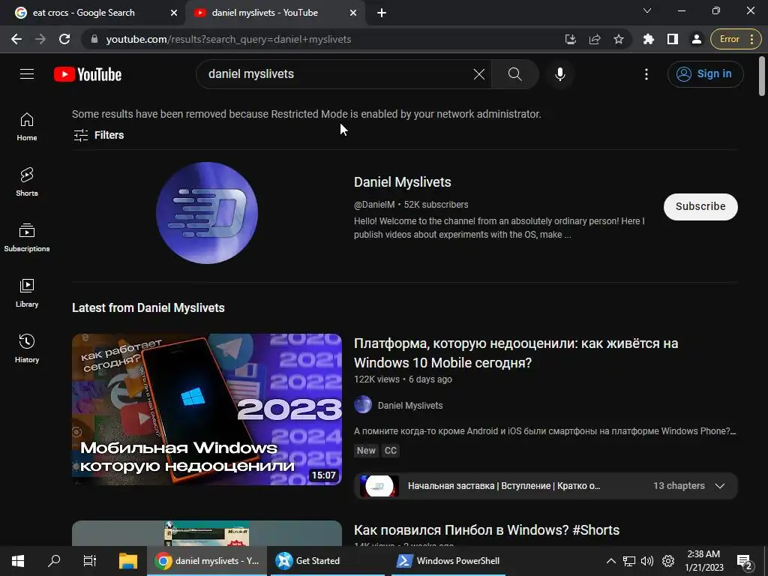Open the Пинбол в Windows #Shorts video title
768x576 pixels.
click(487, 530)
